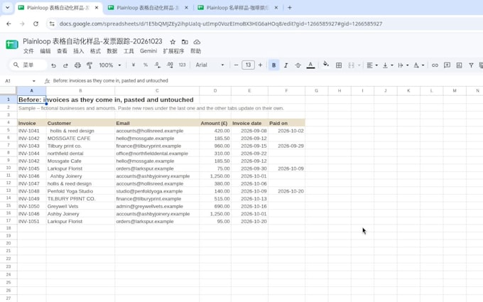This screenshot has height=302, width=483.
Task: Open site information icon in address bar
Action: pyautogui.click(x=52, y=23)
